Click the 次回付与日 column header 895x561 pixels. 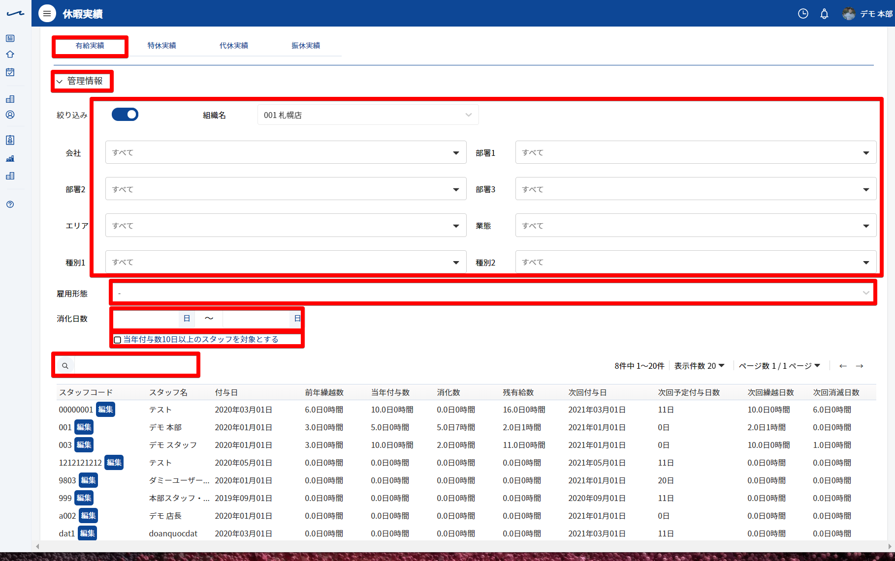(x=587, y=392)
